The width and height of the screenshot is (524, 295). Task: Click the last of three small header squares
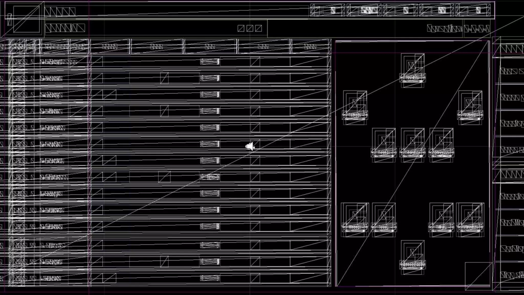[x=258, y=28]
